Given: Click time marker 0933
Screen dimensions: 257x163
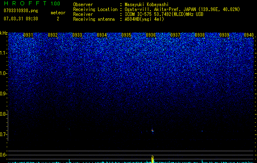Looking at the screenshot, I should (x=77, y=35).
